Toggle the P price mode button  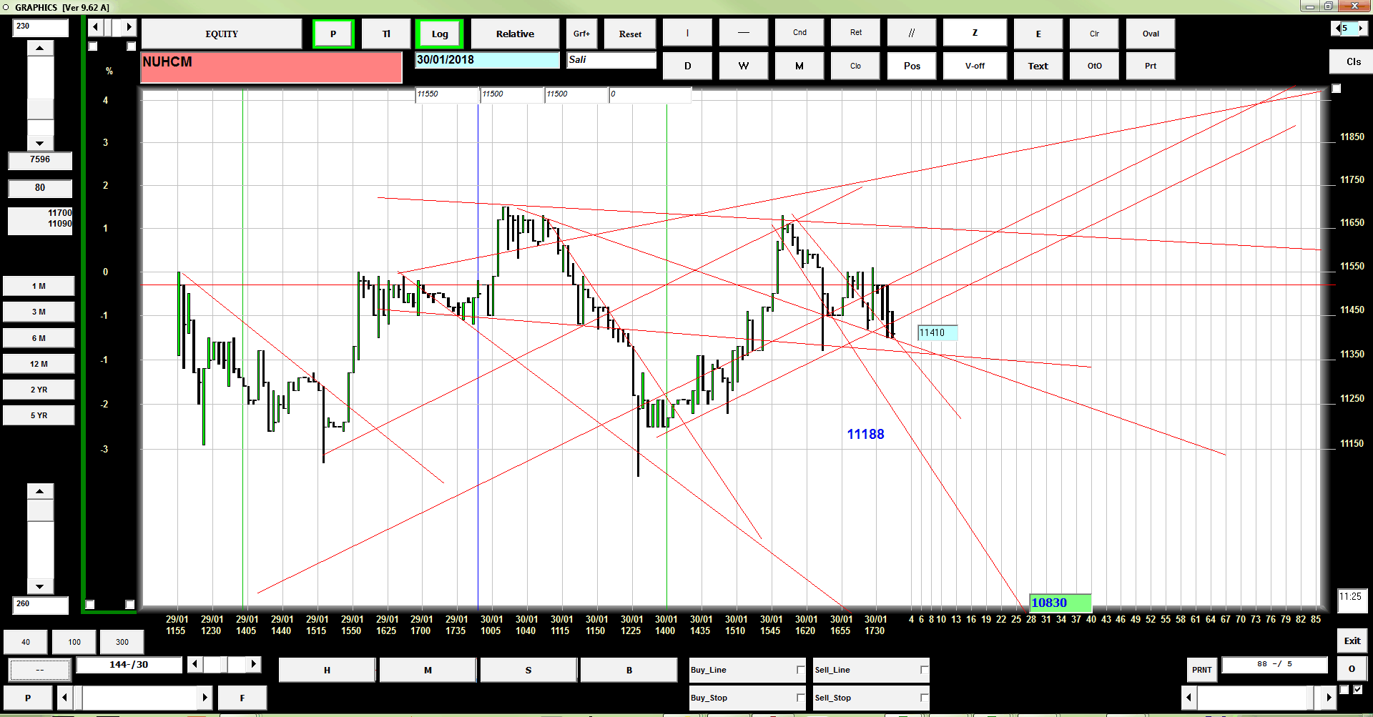click(x=333, y=34)
